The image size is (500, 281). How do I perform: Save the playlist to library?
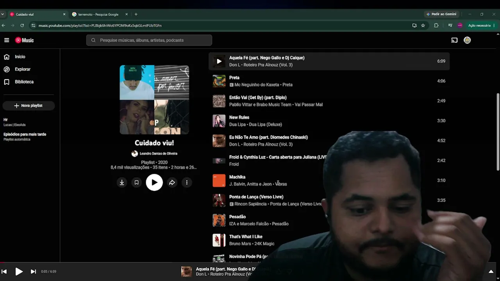136,182
